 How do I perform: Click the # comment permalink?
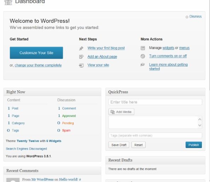point(80,180)
